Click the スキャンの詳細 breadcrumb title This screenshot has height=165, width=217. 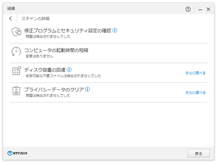[x=36, y=19]
